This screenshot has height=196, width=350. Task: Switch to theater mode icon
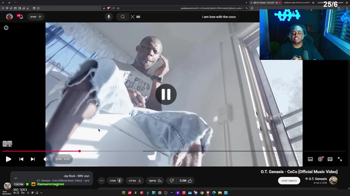pos(330,159)
